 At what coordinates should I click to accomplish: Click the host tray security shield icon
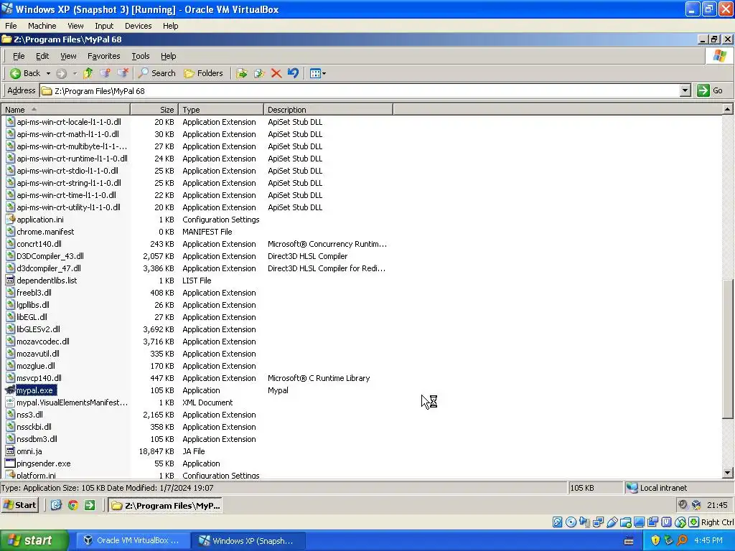click(655, 540)
